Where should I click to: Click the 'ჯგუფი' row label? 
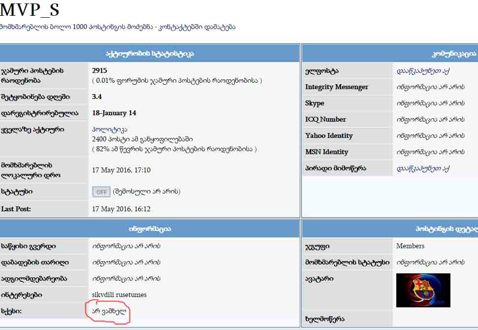click(317, 246)
